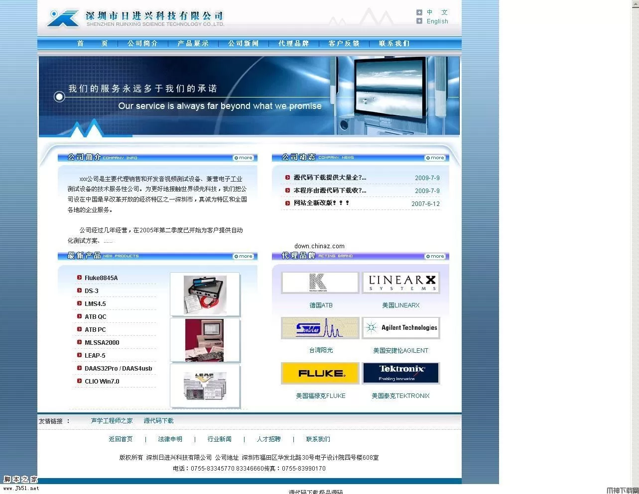Click the FLUKE brand logo
This screenshot has width=639, height=494.
pos(320,373)
